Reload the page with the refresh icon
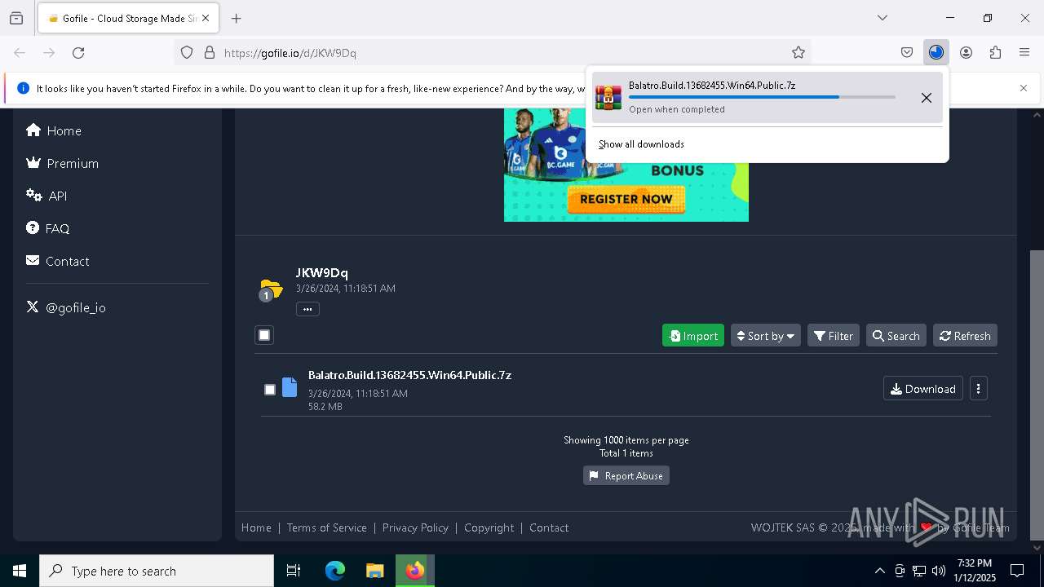This screenshot has height=587, width=1044. pyautogui.click(x=78, y=52)
